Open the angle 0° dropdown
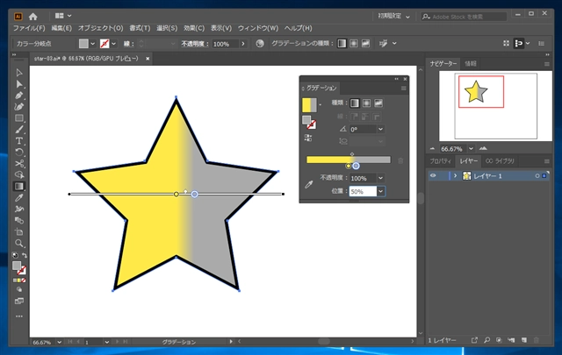Viewport: 562px width, 355px height. [x=380, y=129]
